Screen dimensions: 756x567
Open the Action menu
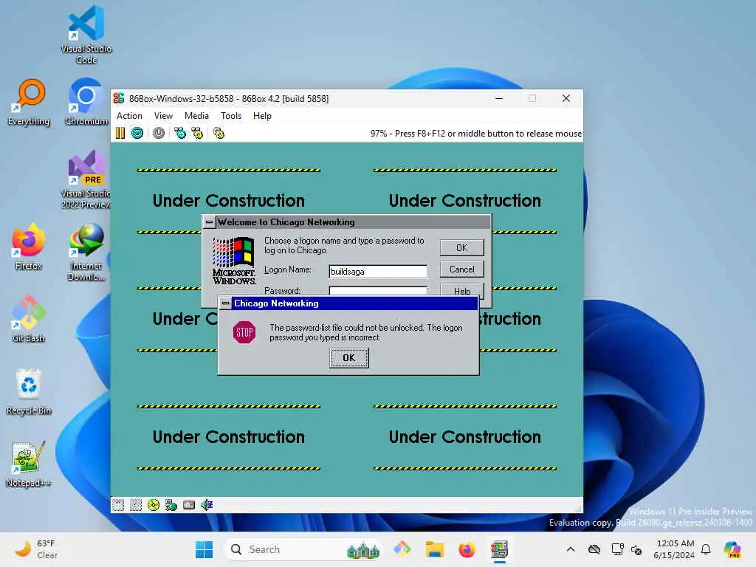coord(129,116)
